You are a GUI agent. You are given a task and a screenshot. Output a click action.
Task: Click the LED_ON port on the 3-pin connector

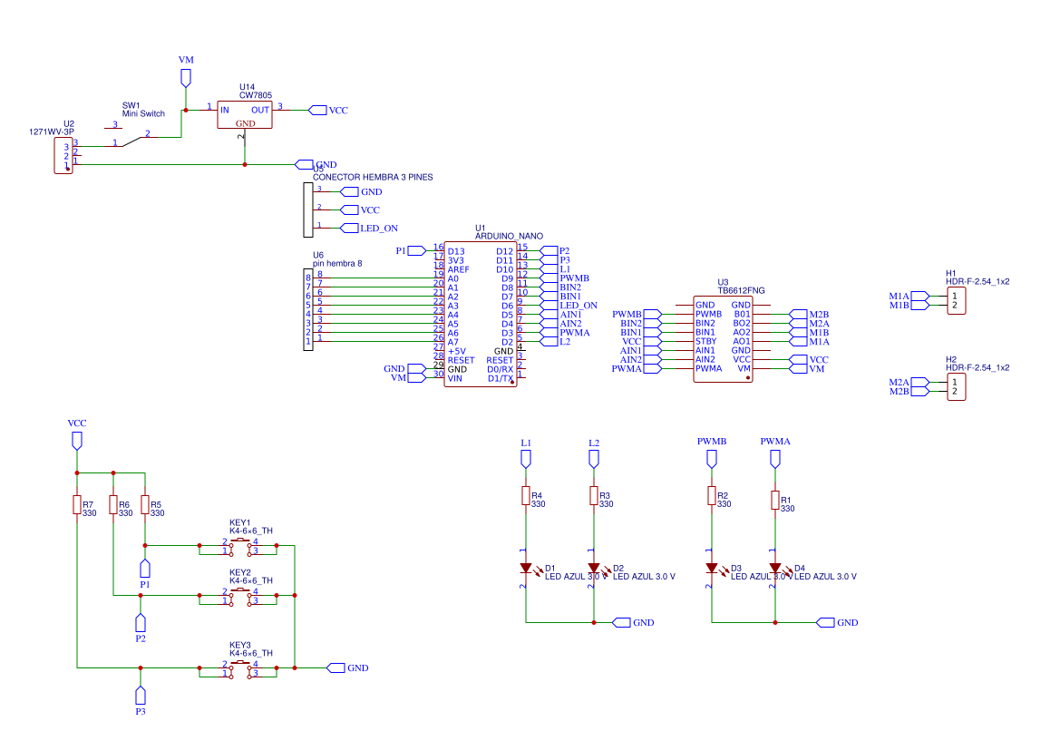tap(349, 229)
